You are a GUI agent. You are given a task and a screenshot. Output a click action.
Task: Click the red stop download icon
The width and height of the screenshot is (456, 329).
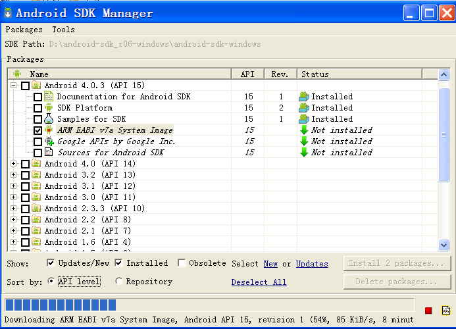point(428,310)
